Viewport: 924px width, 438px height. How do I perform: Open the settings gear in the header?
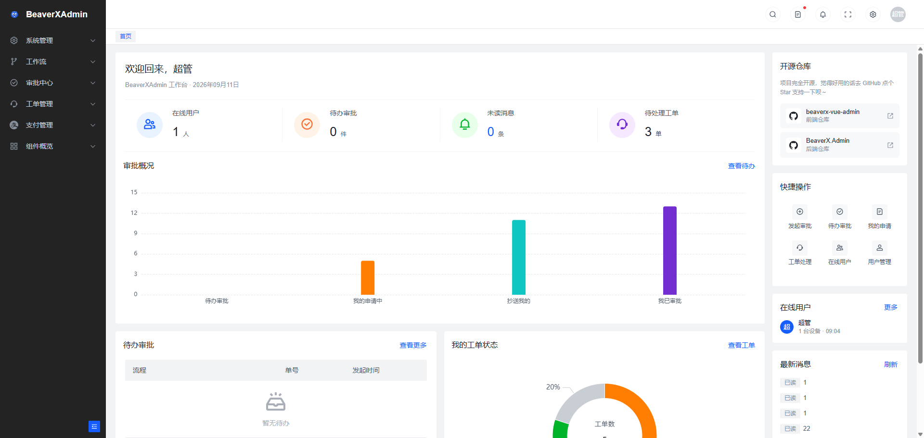pos(873,14)
